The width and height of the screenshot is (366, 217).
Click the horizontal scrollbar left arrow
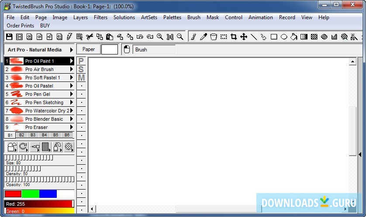tap(92, 209)
